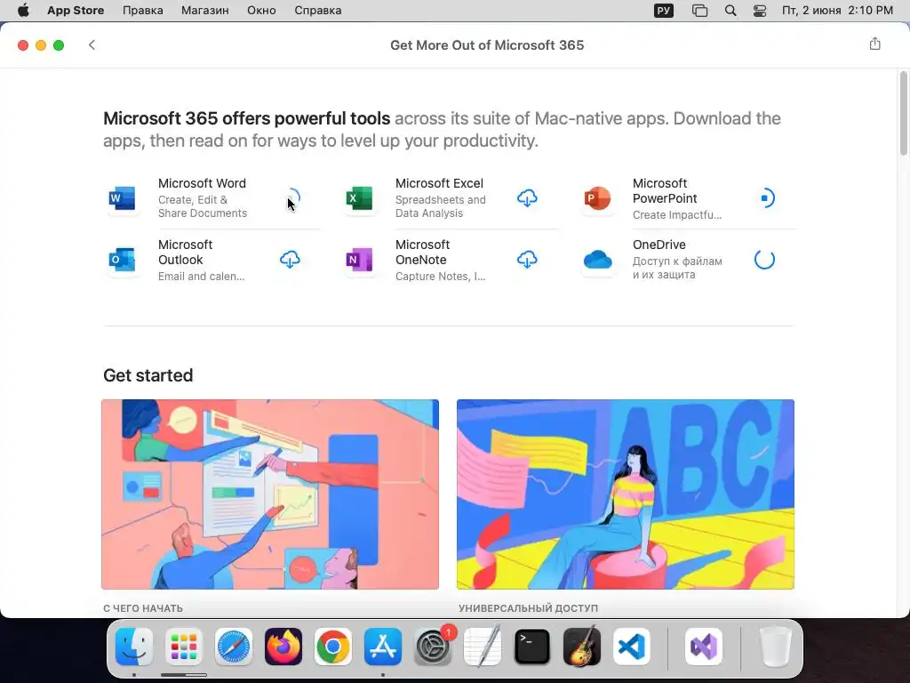Open Google Chrome from the Dock
This screenshot has height=683, width=910.
click(x=333, y=647)
